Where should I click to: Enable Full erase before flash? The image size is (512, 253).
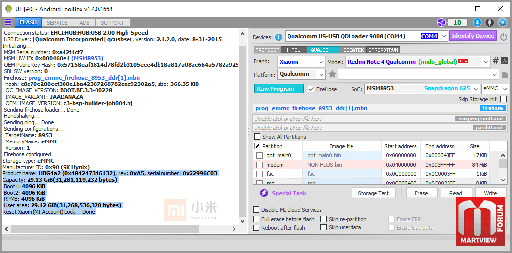point(256,219)
